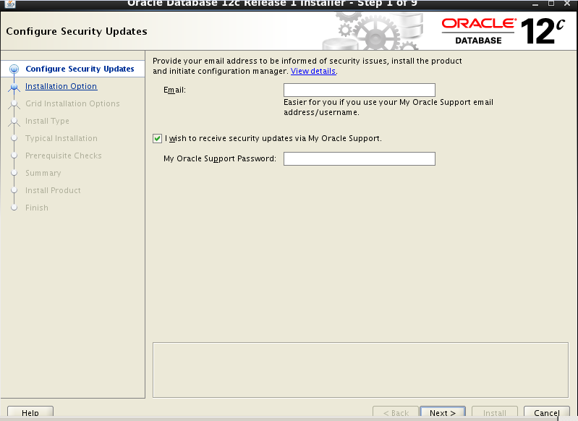Click the Java icon in the title bar
The width and height of the screenshot is (578, 421).
click(x=9, y=4)
